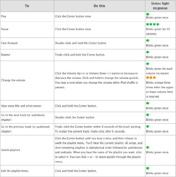Click the 'To' column header
The height and width of the screenshot is (177, 176).
click(x=27, y=6)
